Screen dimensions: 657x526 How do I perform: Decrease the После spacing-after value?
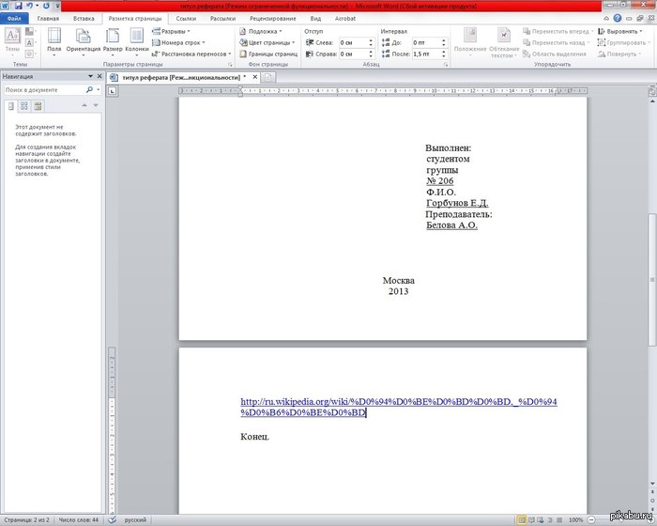coord(444,56)
